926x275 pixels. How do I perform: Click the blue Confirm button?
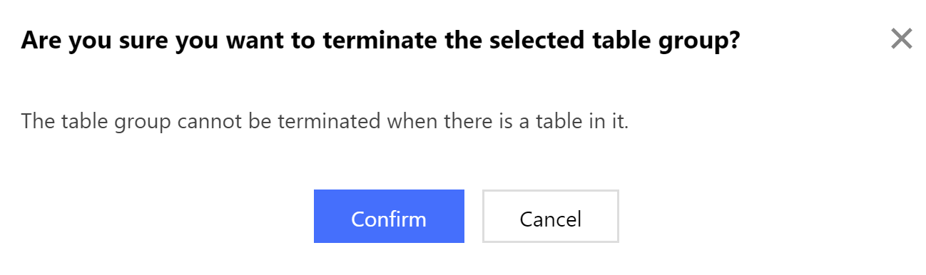coord(389,216)
